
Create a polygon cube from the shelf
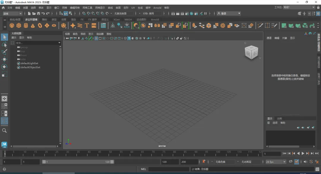coord(19,26)
